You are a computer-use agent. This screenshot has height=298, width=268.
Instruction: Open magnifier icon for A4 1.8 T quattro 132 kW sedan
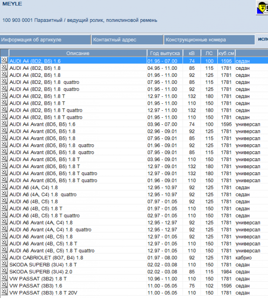click(4, 110)
